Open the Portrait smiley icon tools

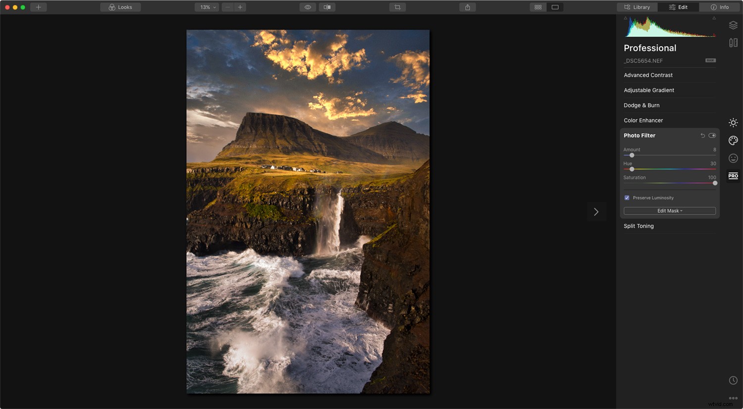(733, 158)
